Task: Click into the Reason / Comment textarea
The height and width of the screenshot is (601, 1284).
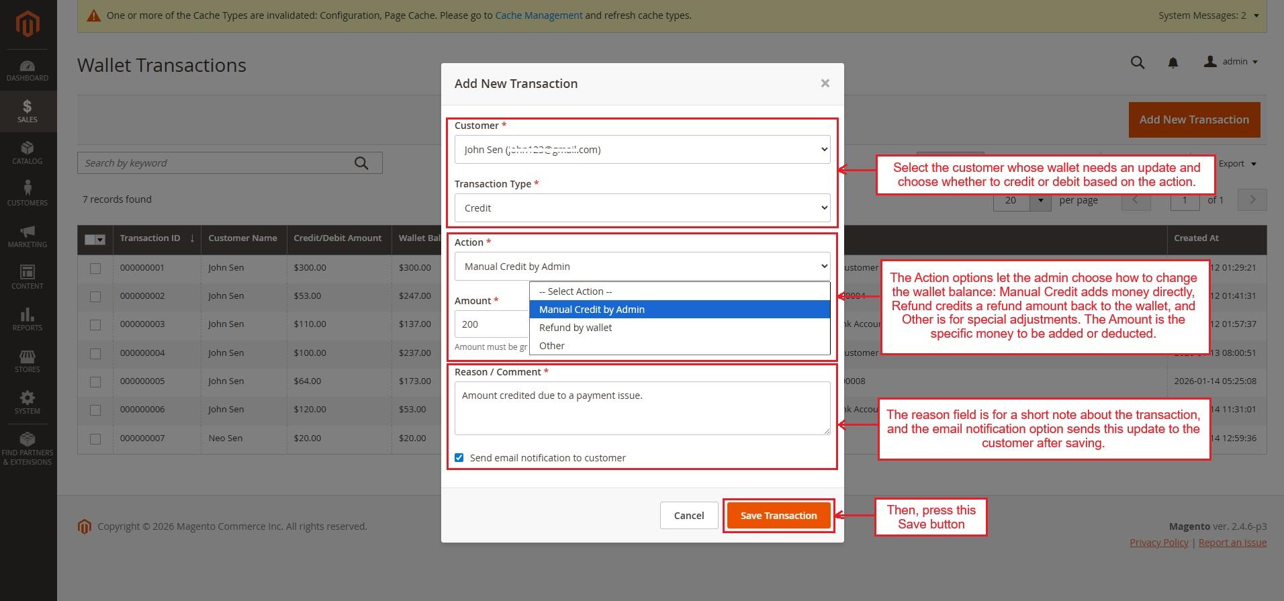Action: (x=642, y=408)
